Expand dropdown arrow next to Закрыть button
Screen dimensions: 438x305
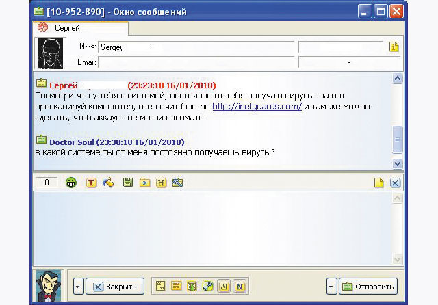[x=78, y=286]
